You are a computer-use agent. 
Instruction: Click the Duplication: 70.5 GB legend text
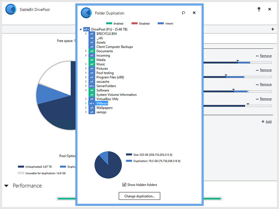coord(157,161)
